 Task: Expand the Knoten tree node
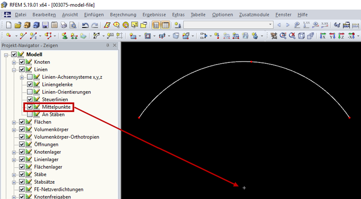click(x=14, y=62)
